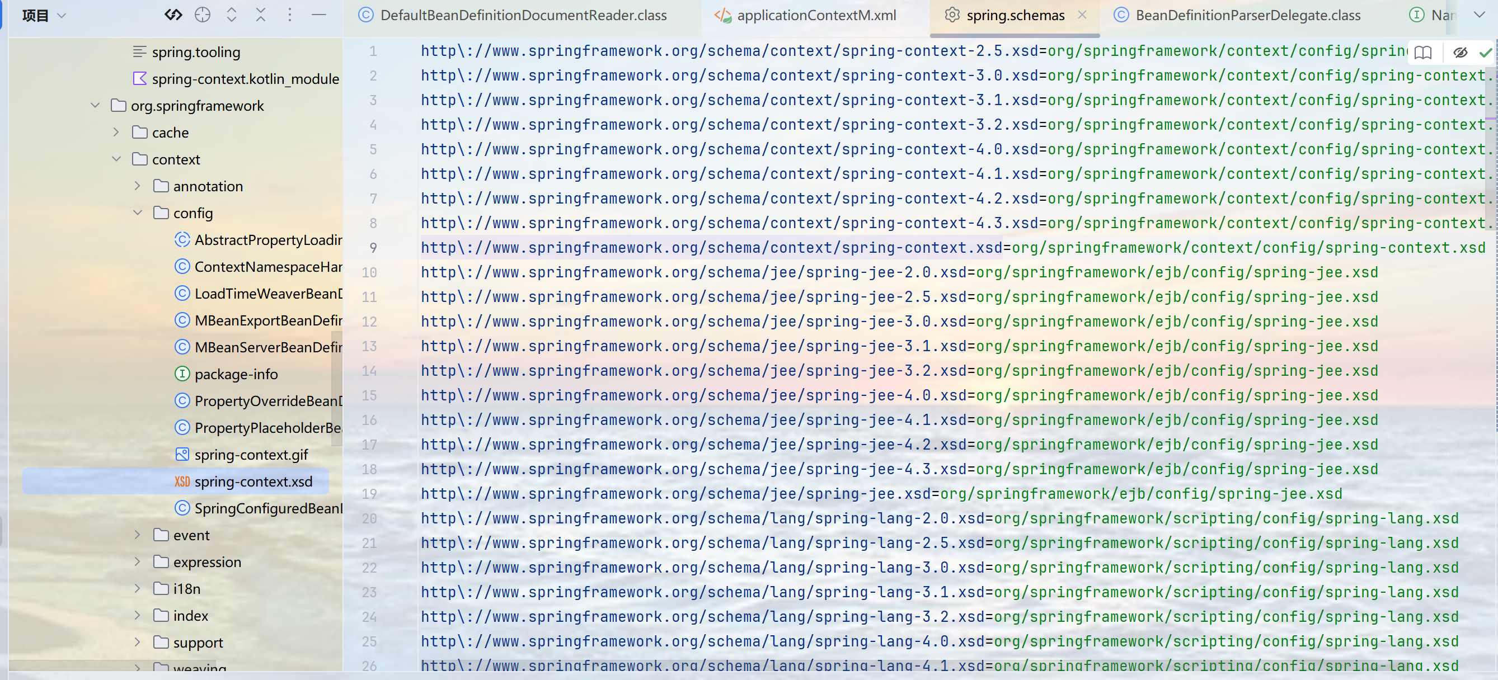Hide the project tool window panel
This screenshot has height=680, width=1498.
[318, 15]
